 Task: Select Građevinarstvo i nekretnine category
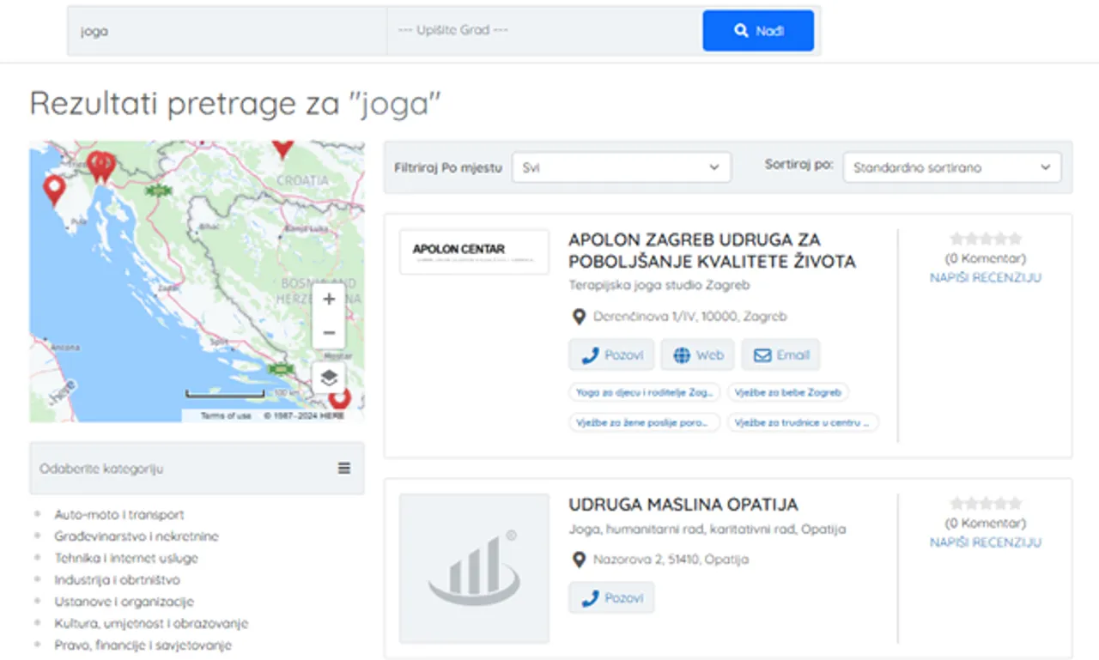tap(137, 536)
